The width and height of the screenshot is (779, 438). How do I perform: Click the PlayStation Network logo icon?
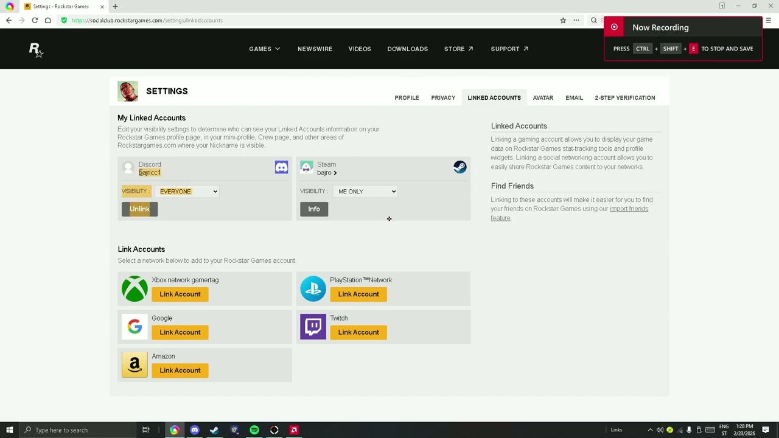pos(313,288)
